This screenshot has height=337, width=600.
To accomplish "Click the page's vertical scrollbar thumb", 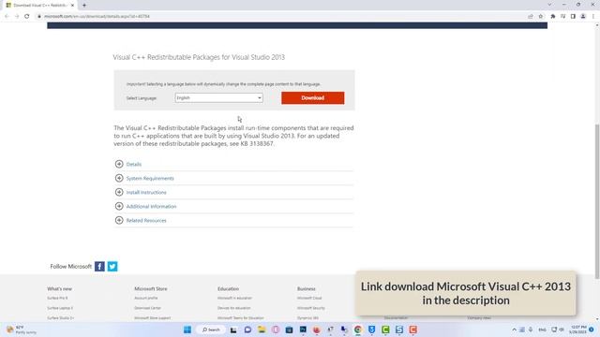I will pos(596,201).
